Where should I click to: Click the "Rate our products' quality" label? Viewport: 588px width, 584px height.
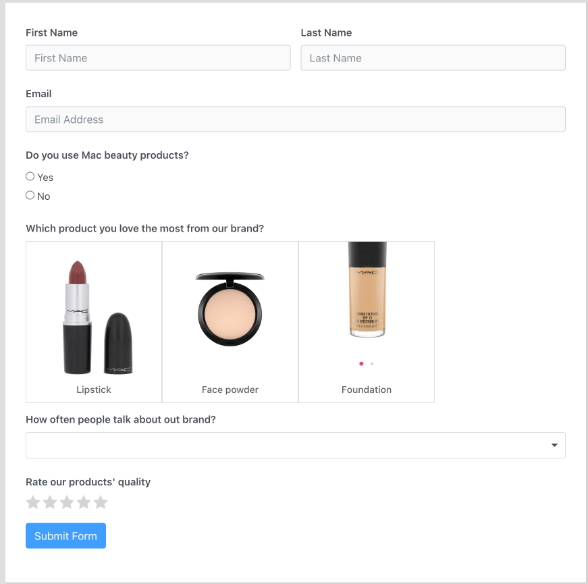[x=88, y=482]
